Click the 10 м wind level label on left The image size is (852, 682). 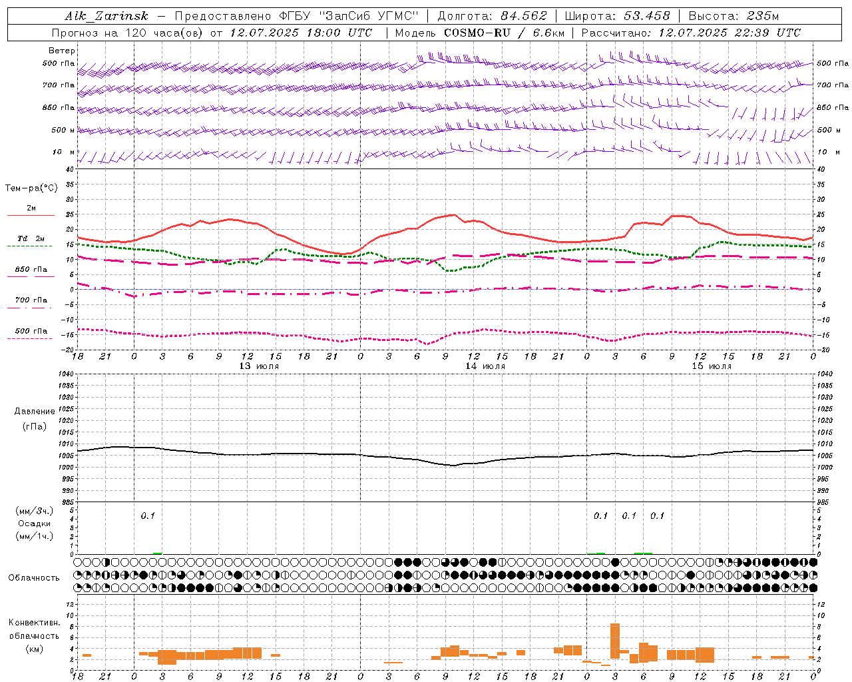point(63,152)
